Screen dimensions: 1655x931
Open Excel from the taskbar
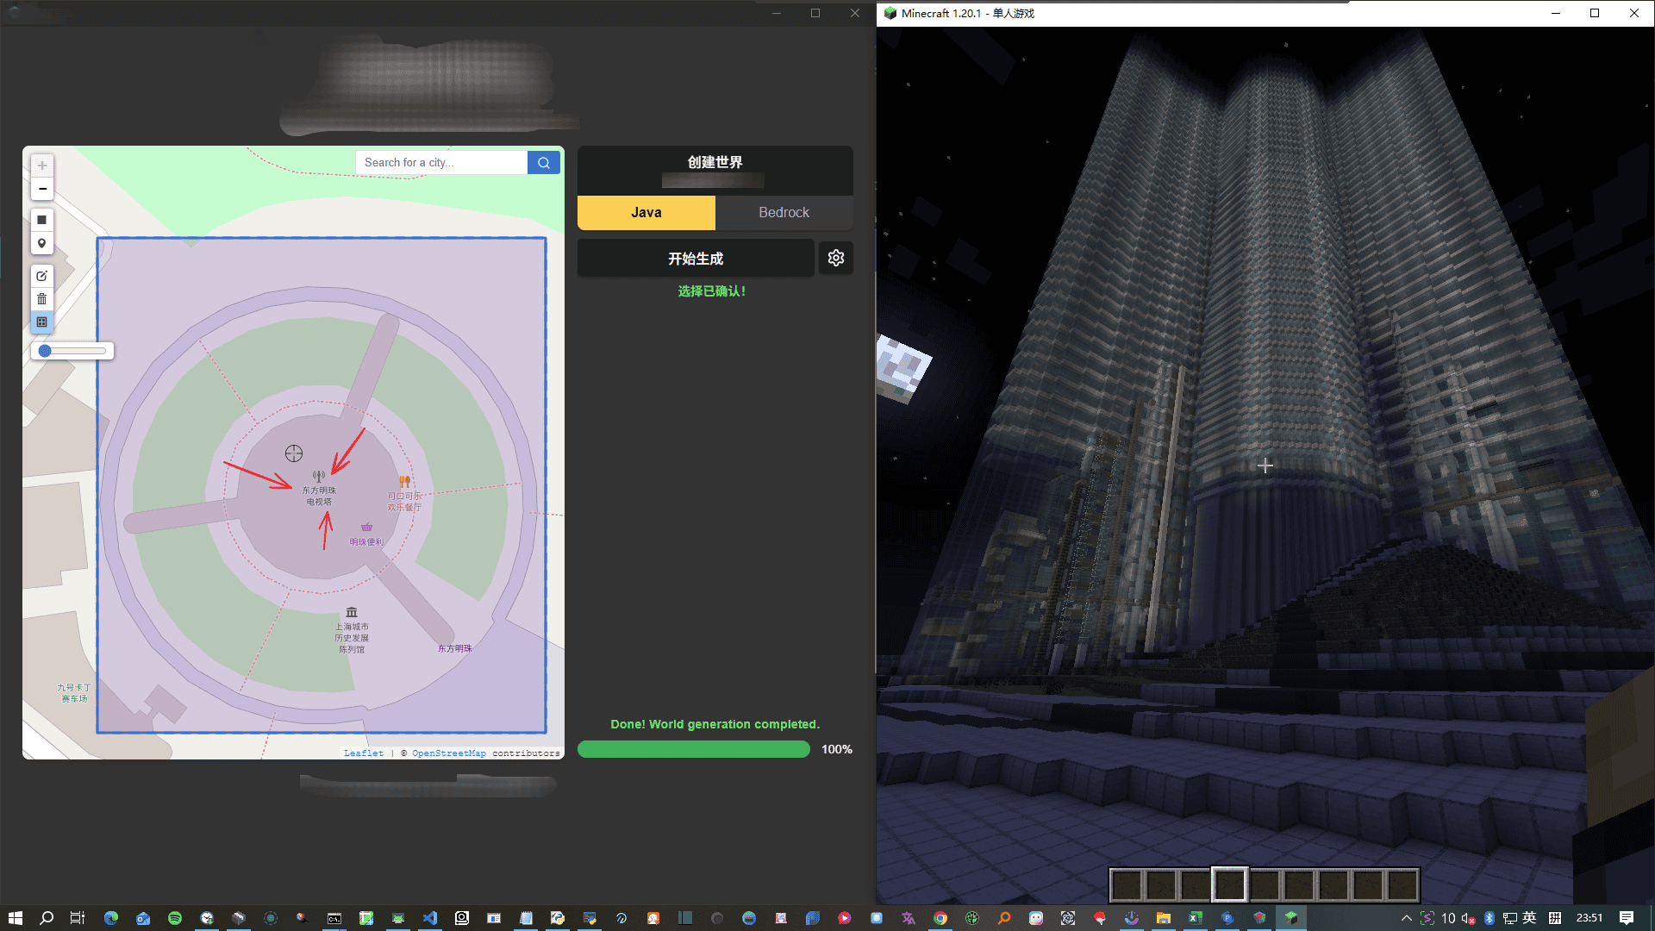pos(1196,918)
